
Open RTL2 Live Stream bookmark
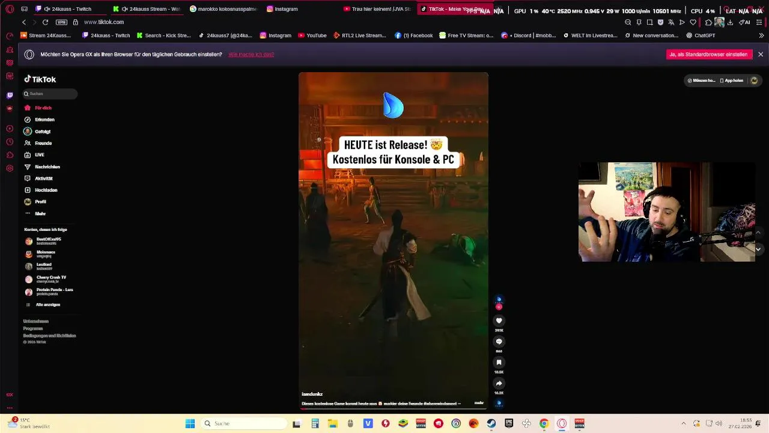(359, 35)
